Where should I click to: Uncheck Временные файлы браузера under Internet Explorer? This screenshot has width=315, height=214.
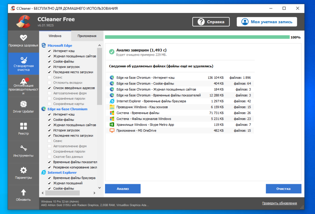click(50, 178)
